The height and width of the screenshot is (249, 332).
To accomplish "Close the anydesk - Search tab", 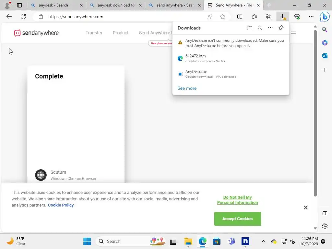I will coord(81,5).
